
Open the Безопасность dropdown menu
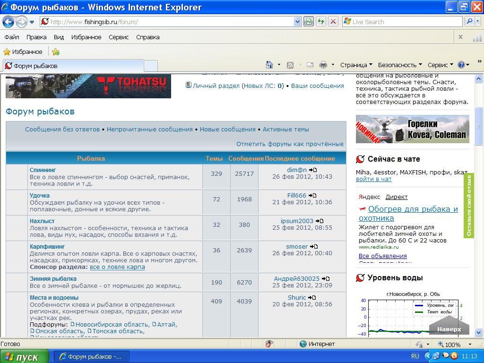(x=400, y=65)
